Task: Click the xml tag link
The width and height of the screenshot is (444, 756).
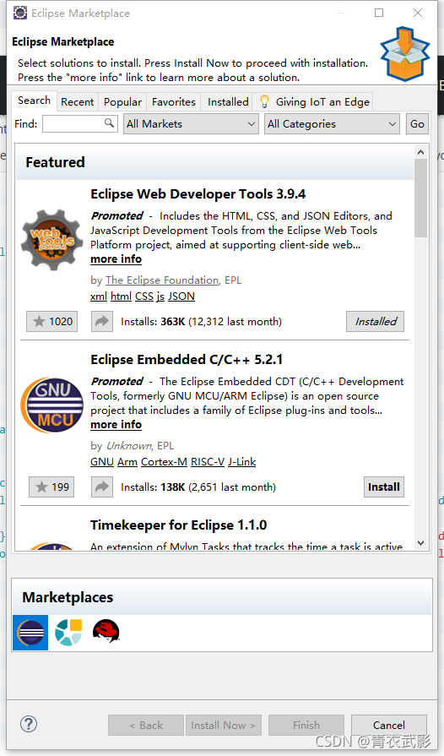Action: (99, 296)
